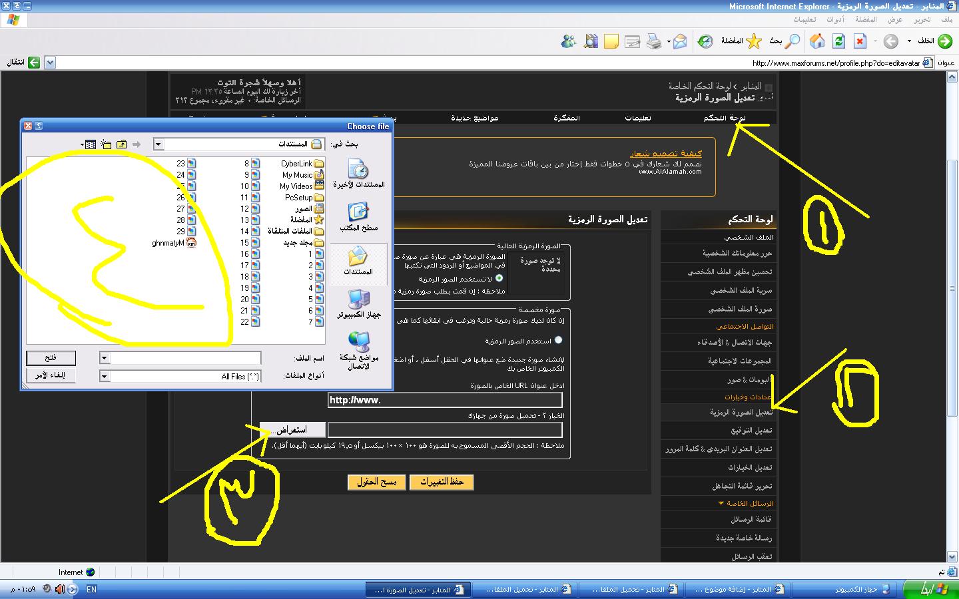The image size is (959, 599).
Task: Open the File menu (ملف)
Action: (x=946, y=19)
